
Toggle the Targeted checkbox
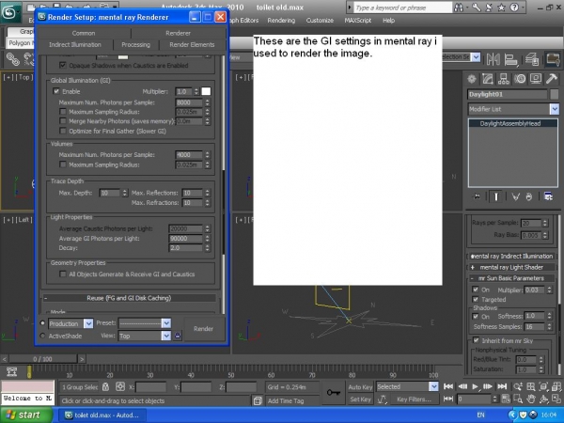coord(476,299)
